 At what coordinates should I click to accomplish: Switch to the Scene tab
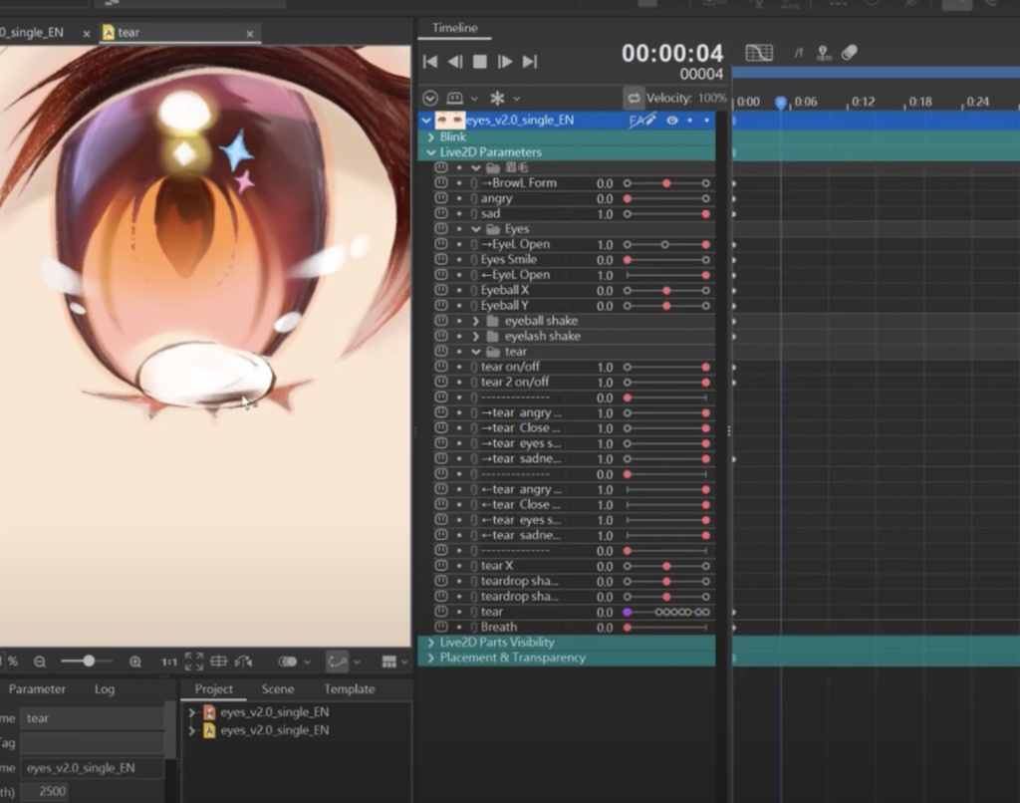pyautogui.click(x=278, y=688)
